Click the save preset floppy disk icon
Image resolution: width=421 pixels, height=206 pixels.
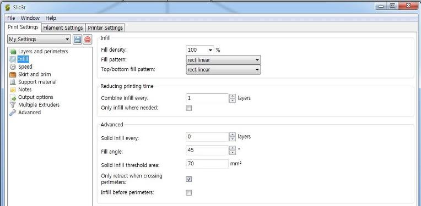[77, 40]
